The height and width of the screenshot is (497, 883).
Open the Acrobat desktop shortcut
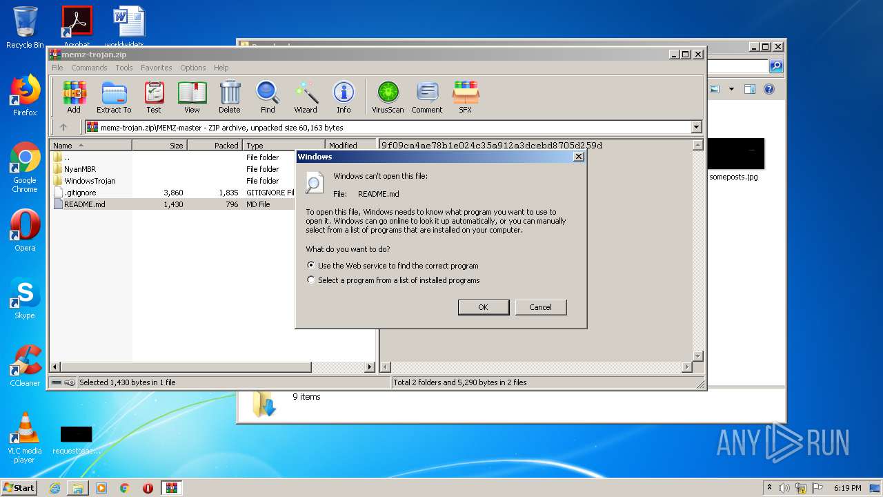click(x=77, y=28)
